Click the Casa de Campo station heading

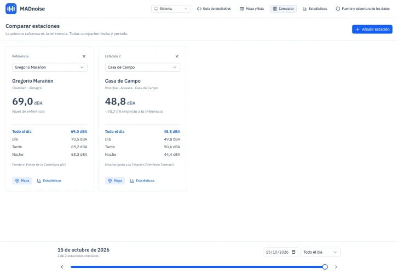[123, 81]
